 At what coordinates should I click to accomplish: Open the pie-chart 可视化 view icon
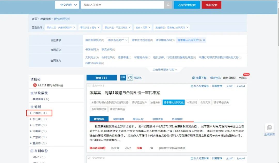(x=130, y=78)
